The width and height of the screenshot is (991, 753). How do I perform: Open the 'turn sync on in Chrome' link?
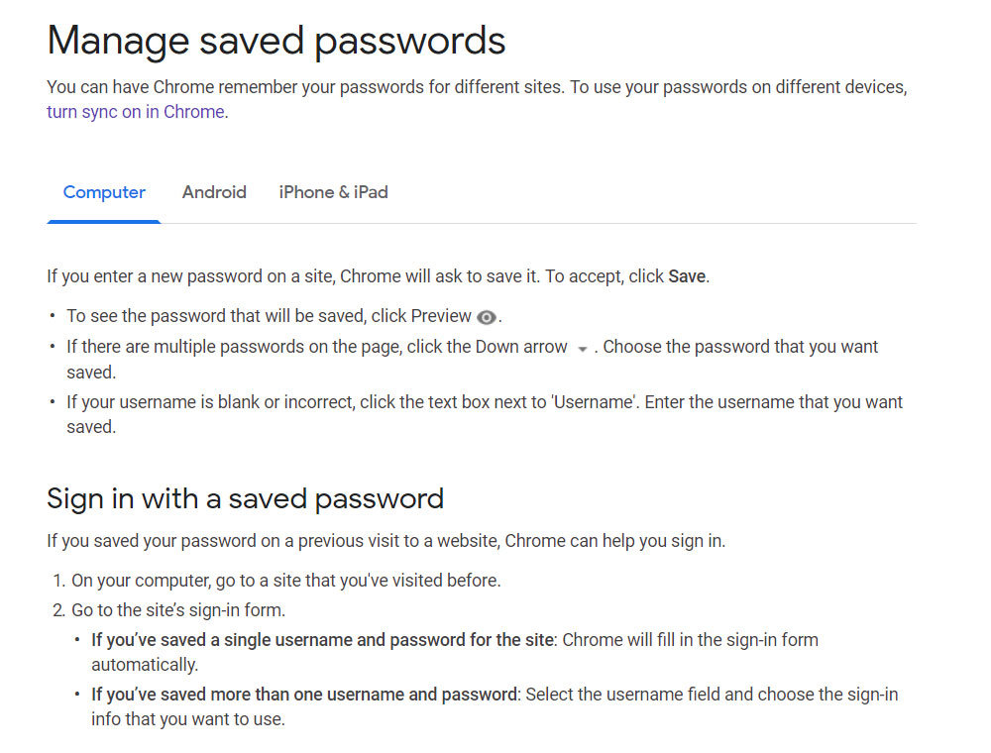tap(136, 112)
